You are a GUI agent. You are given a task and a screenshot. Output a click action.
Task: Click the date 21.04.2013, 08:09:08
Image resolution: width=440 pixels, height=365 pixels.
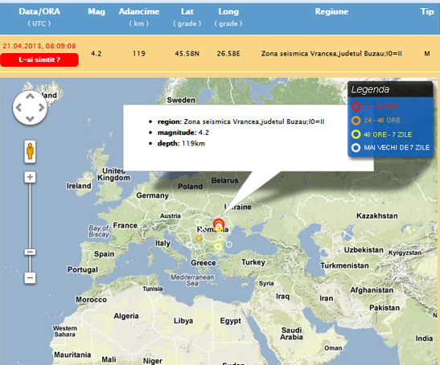(x=39, y=46)
